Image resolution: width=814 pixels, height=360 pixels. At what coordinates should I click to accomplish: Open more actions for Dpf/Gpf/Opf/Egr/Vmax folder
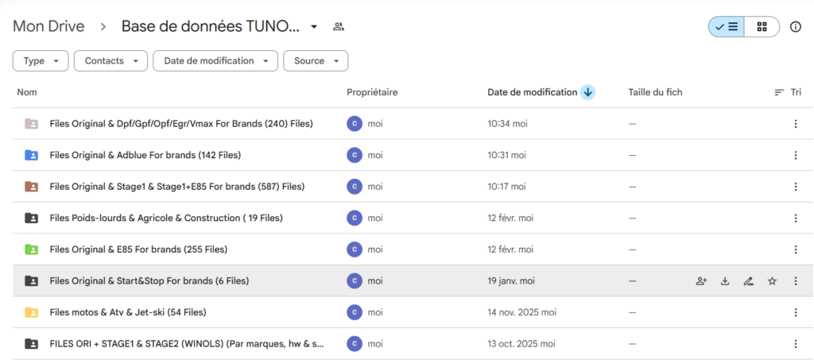click(796, 124)
